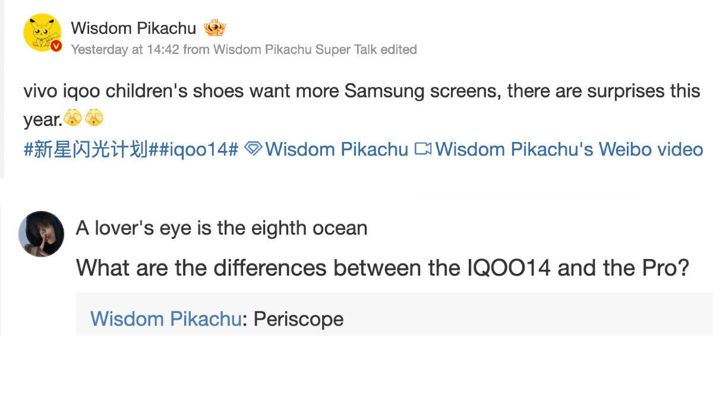The width and height of the screenshot is (713, 401).
Task: Open Wisdom Pikachu's profile avatar
Action: point(42,33)
